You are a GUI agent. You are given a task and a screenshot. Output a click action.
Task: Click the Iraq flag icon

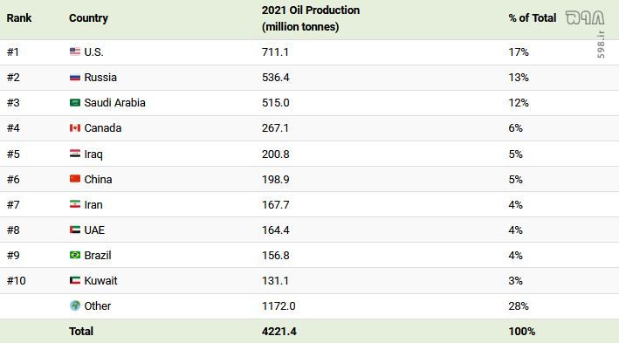(75, 154)
